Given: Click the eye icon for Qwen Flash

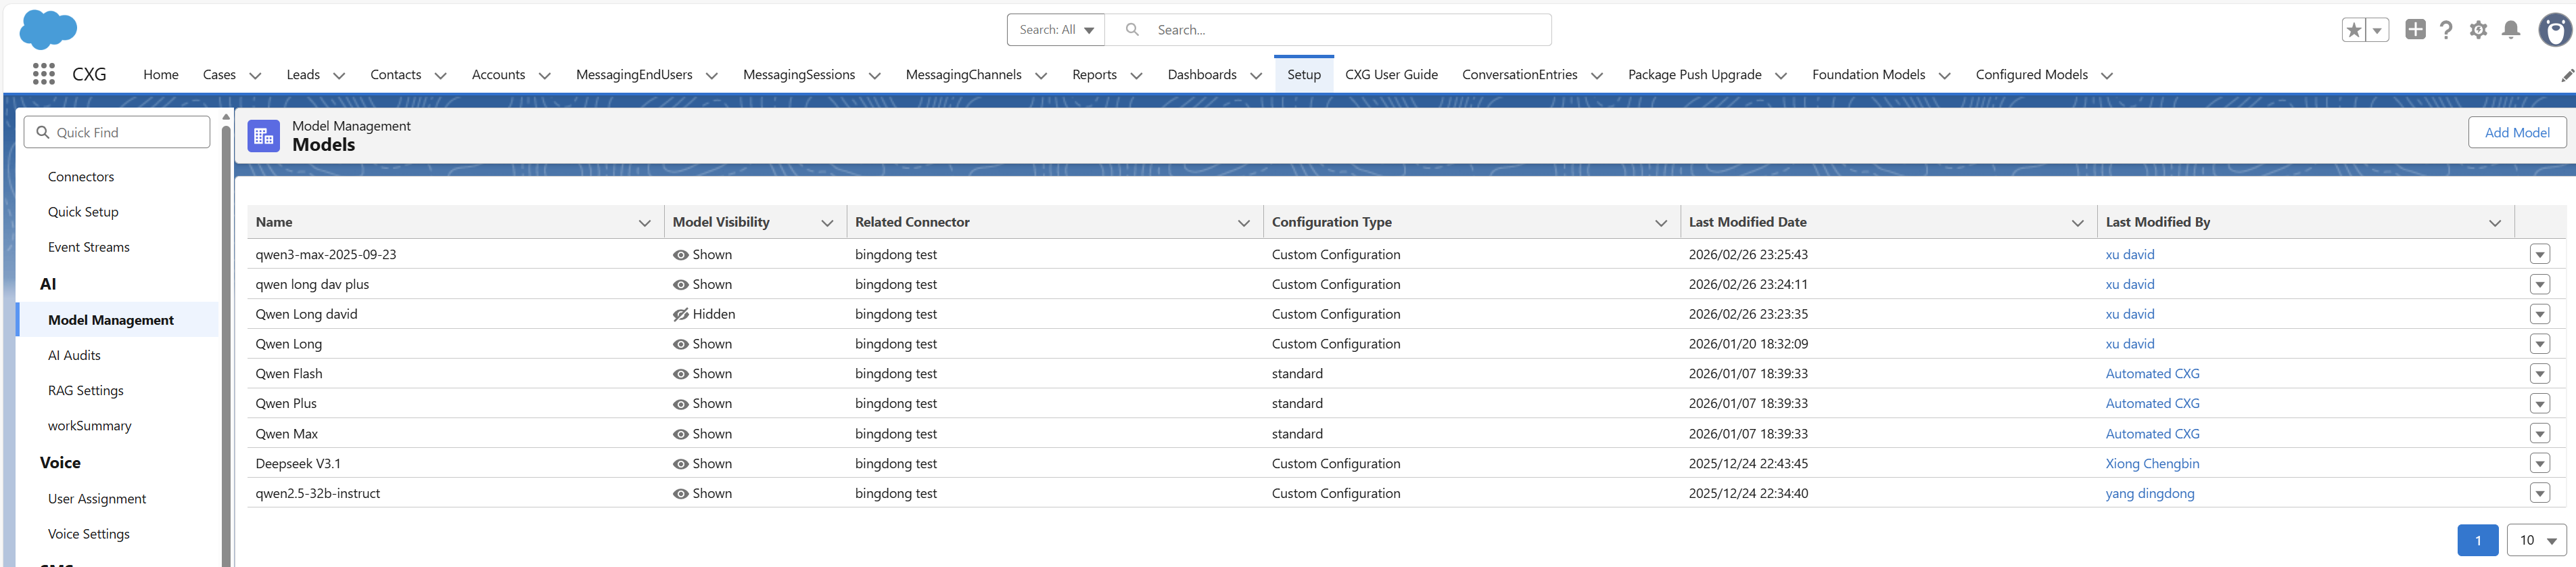Looking at the screenshot, I should click(x=681, y=374).
